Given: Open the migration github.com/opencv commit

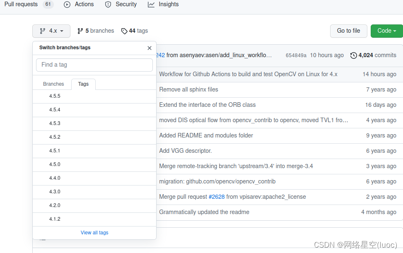Looking at the screenshot, I should 217,182.
